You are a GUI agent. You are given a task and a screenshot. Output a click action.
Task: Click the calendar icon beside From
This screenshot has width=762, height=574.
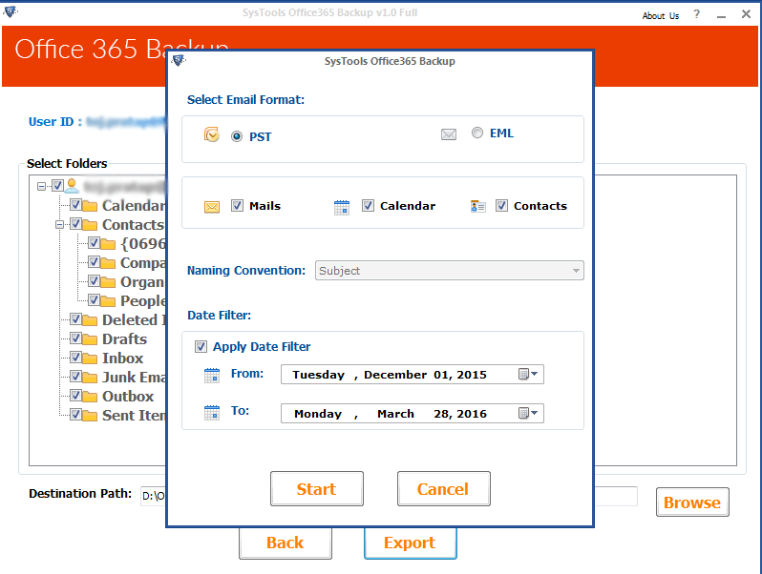[x=212, y=375]
